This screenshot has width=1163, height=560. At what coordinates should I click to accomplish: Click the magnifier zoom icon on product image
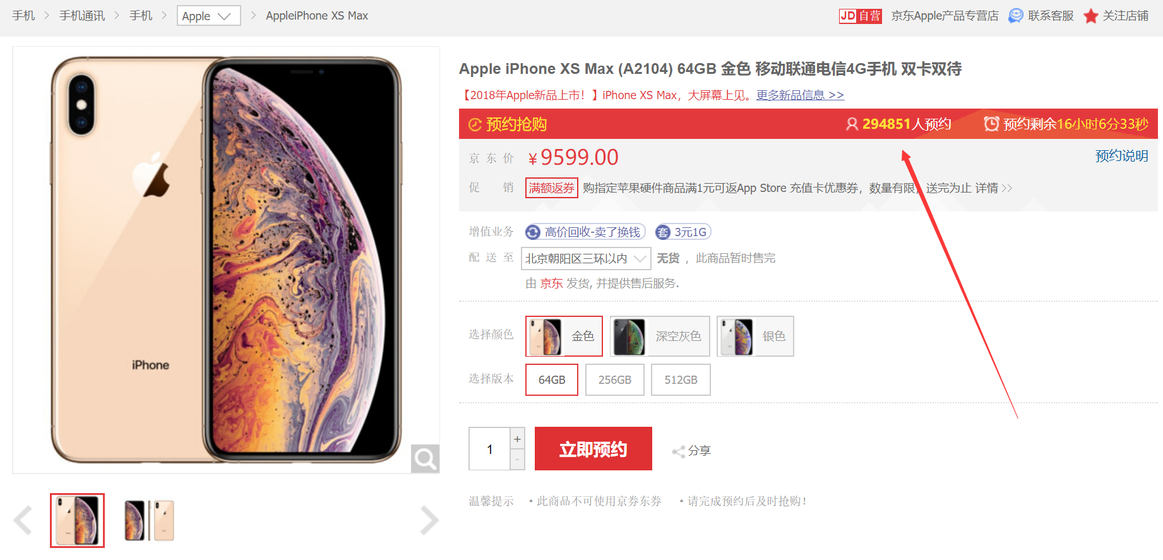pyautogui.click(x=425, y=459)
